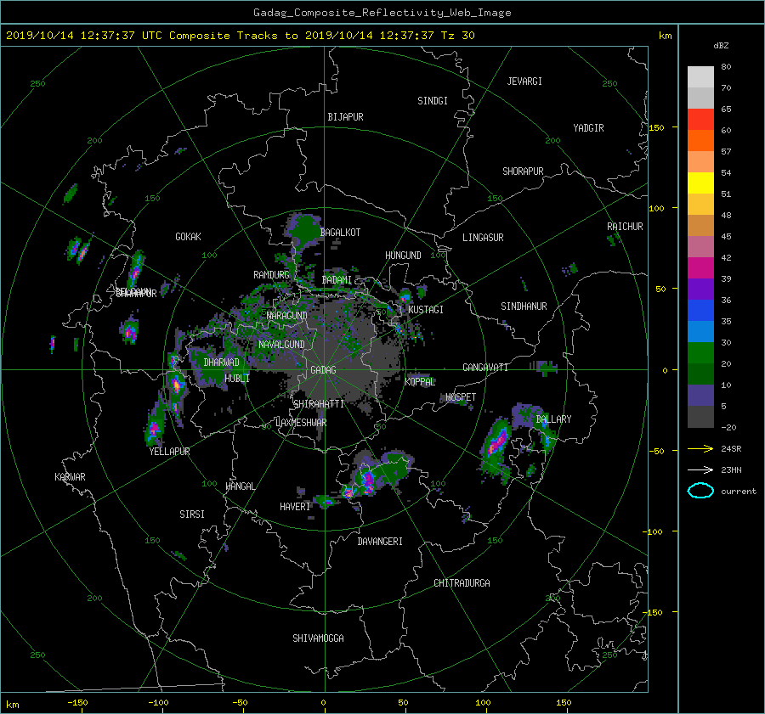Click the LAXMESHWAR city label
Image resolution: width=765 pixels, height=714 pixels.
(301, 423)
